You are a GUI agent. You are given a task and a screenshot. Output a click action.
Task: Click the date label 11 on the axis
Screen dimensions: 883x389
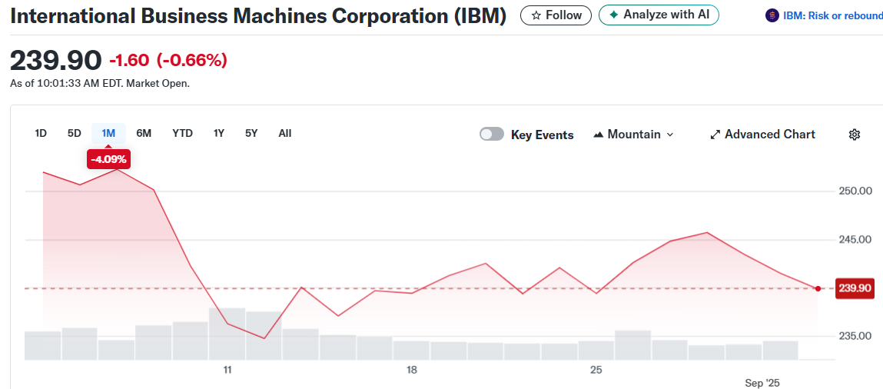(227, 370)
